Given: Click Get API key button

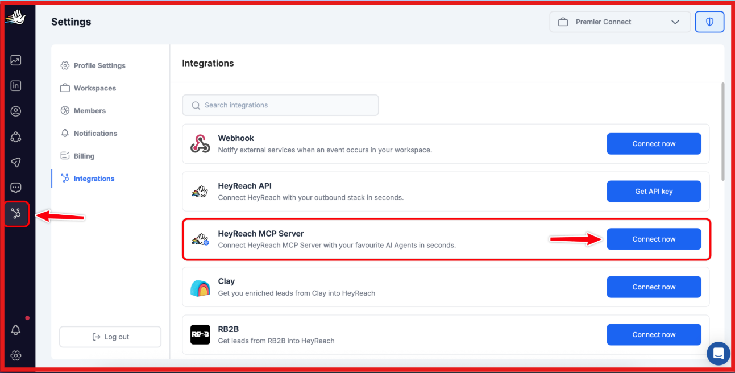Looking at the screenshot, I should [x=654, y=192].
